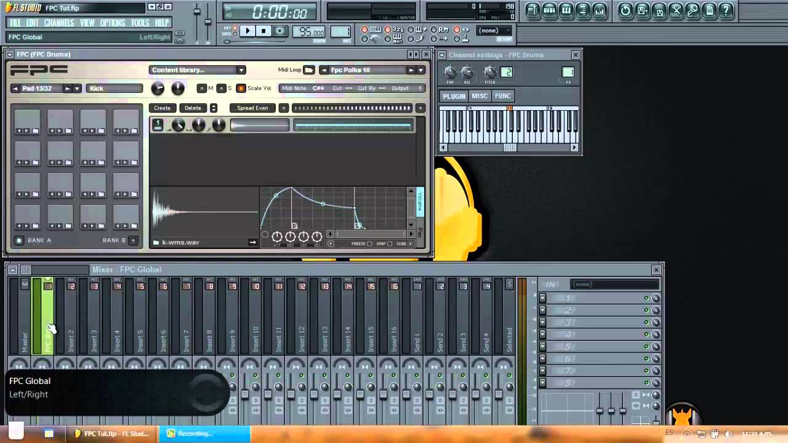This screenshot has height=443, width=788.
Task: Toggle the FREEZE envelope option
Action: pos(369,244)
